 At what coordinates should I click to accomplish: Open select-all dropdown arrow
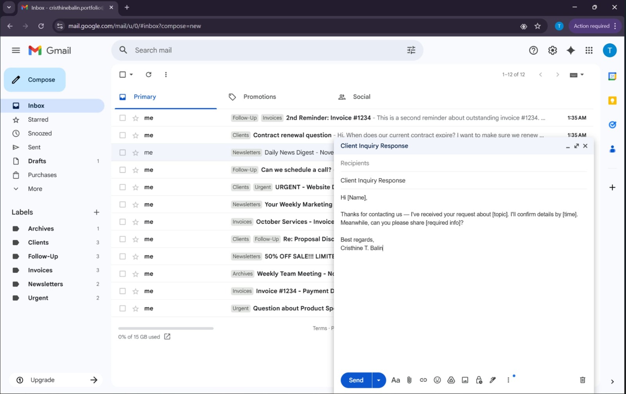point(131,75)
